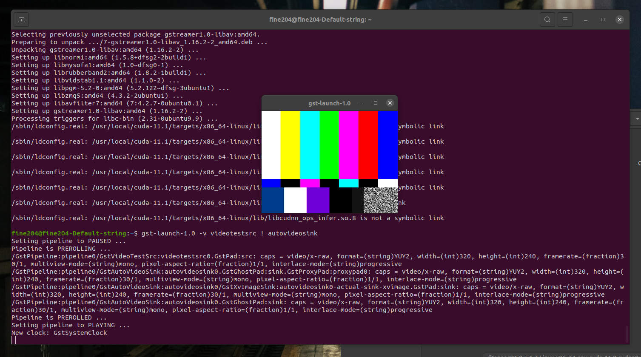Open the terminal hamburger menu
Screen dimensions: 641x357
click(x=565, y=20)
